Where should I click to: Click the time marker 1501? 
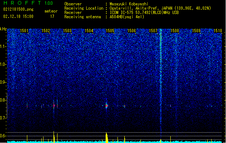(24, 31)
